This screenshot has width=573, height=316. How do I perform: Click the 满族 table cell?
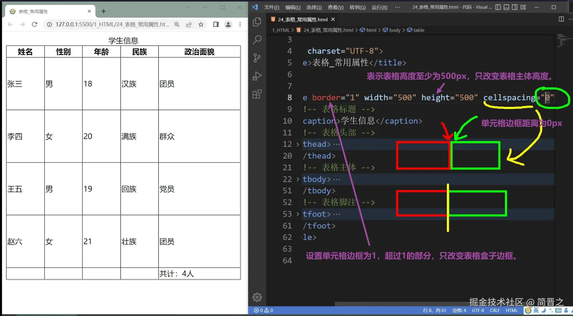tap(140, 136)
